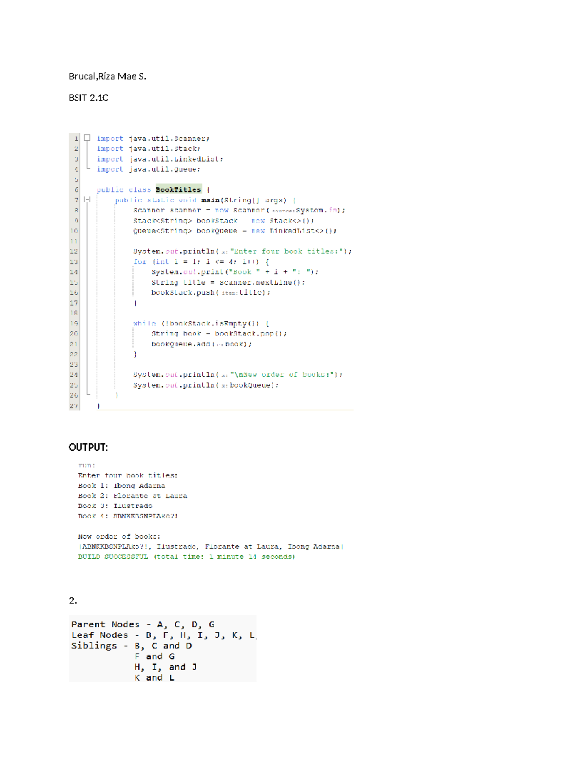The image size is (585, 758).
Task: Place cursor on bookStack.push code line
Action: [210, 293]
